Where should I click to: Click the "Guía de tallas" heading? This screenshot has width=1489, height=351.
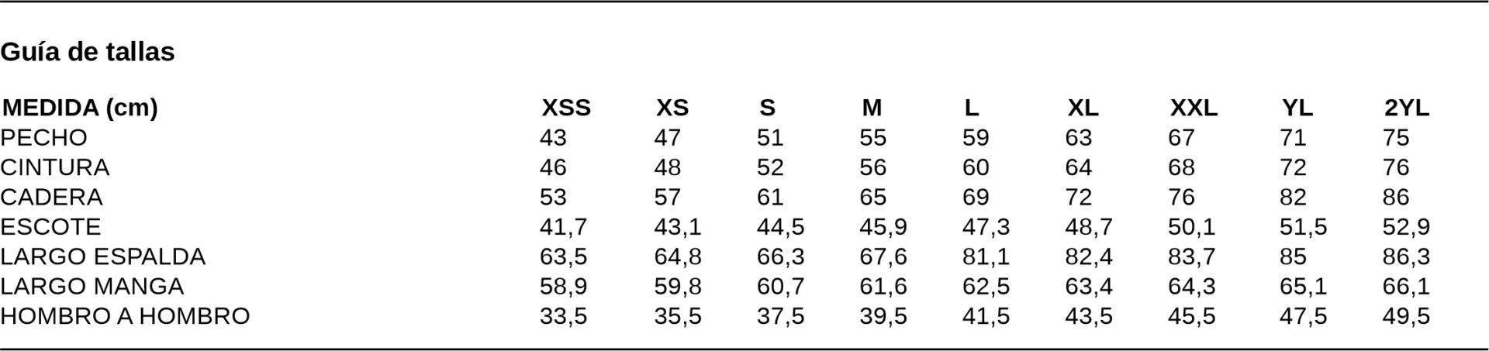(x=88, y=52)
